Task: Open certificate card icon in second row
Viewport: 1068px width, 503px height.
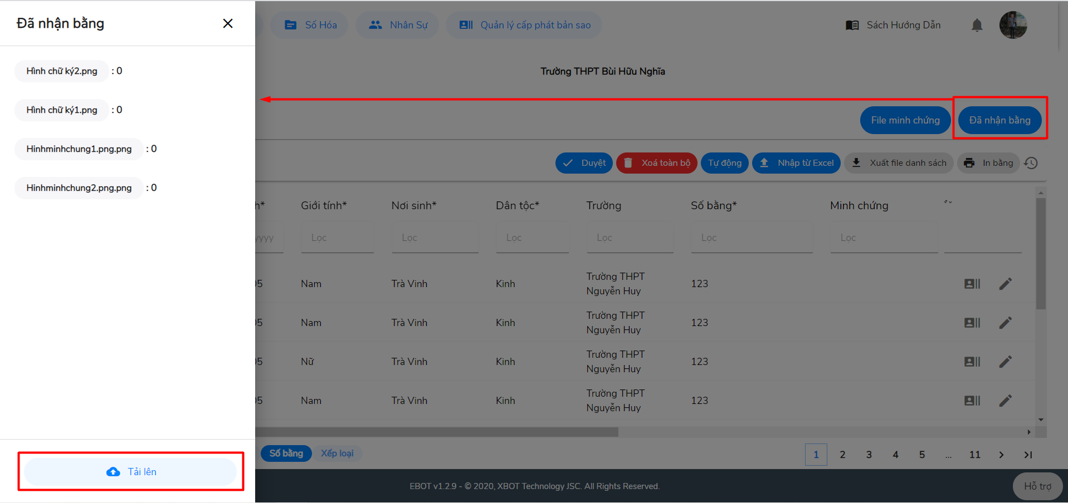Action: [x=972, y=323]
